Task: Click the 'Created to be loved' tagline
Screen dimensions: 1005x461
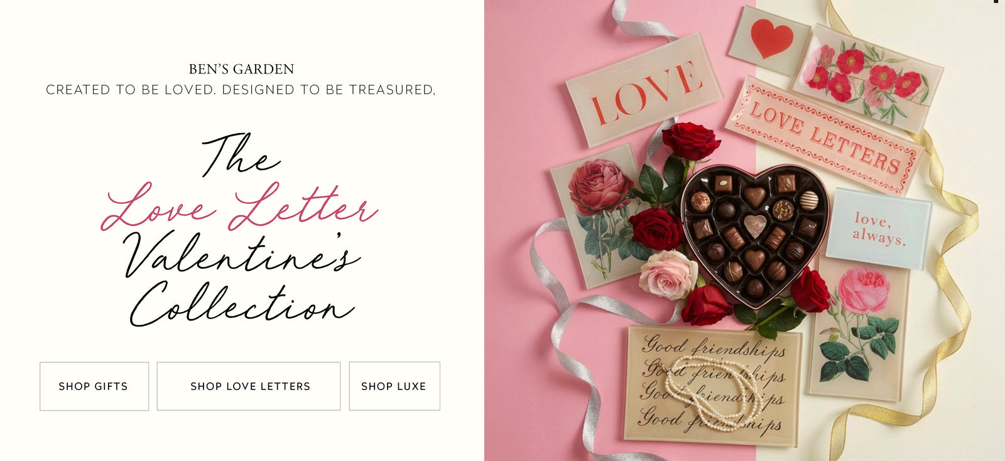Action: point(241,90)
